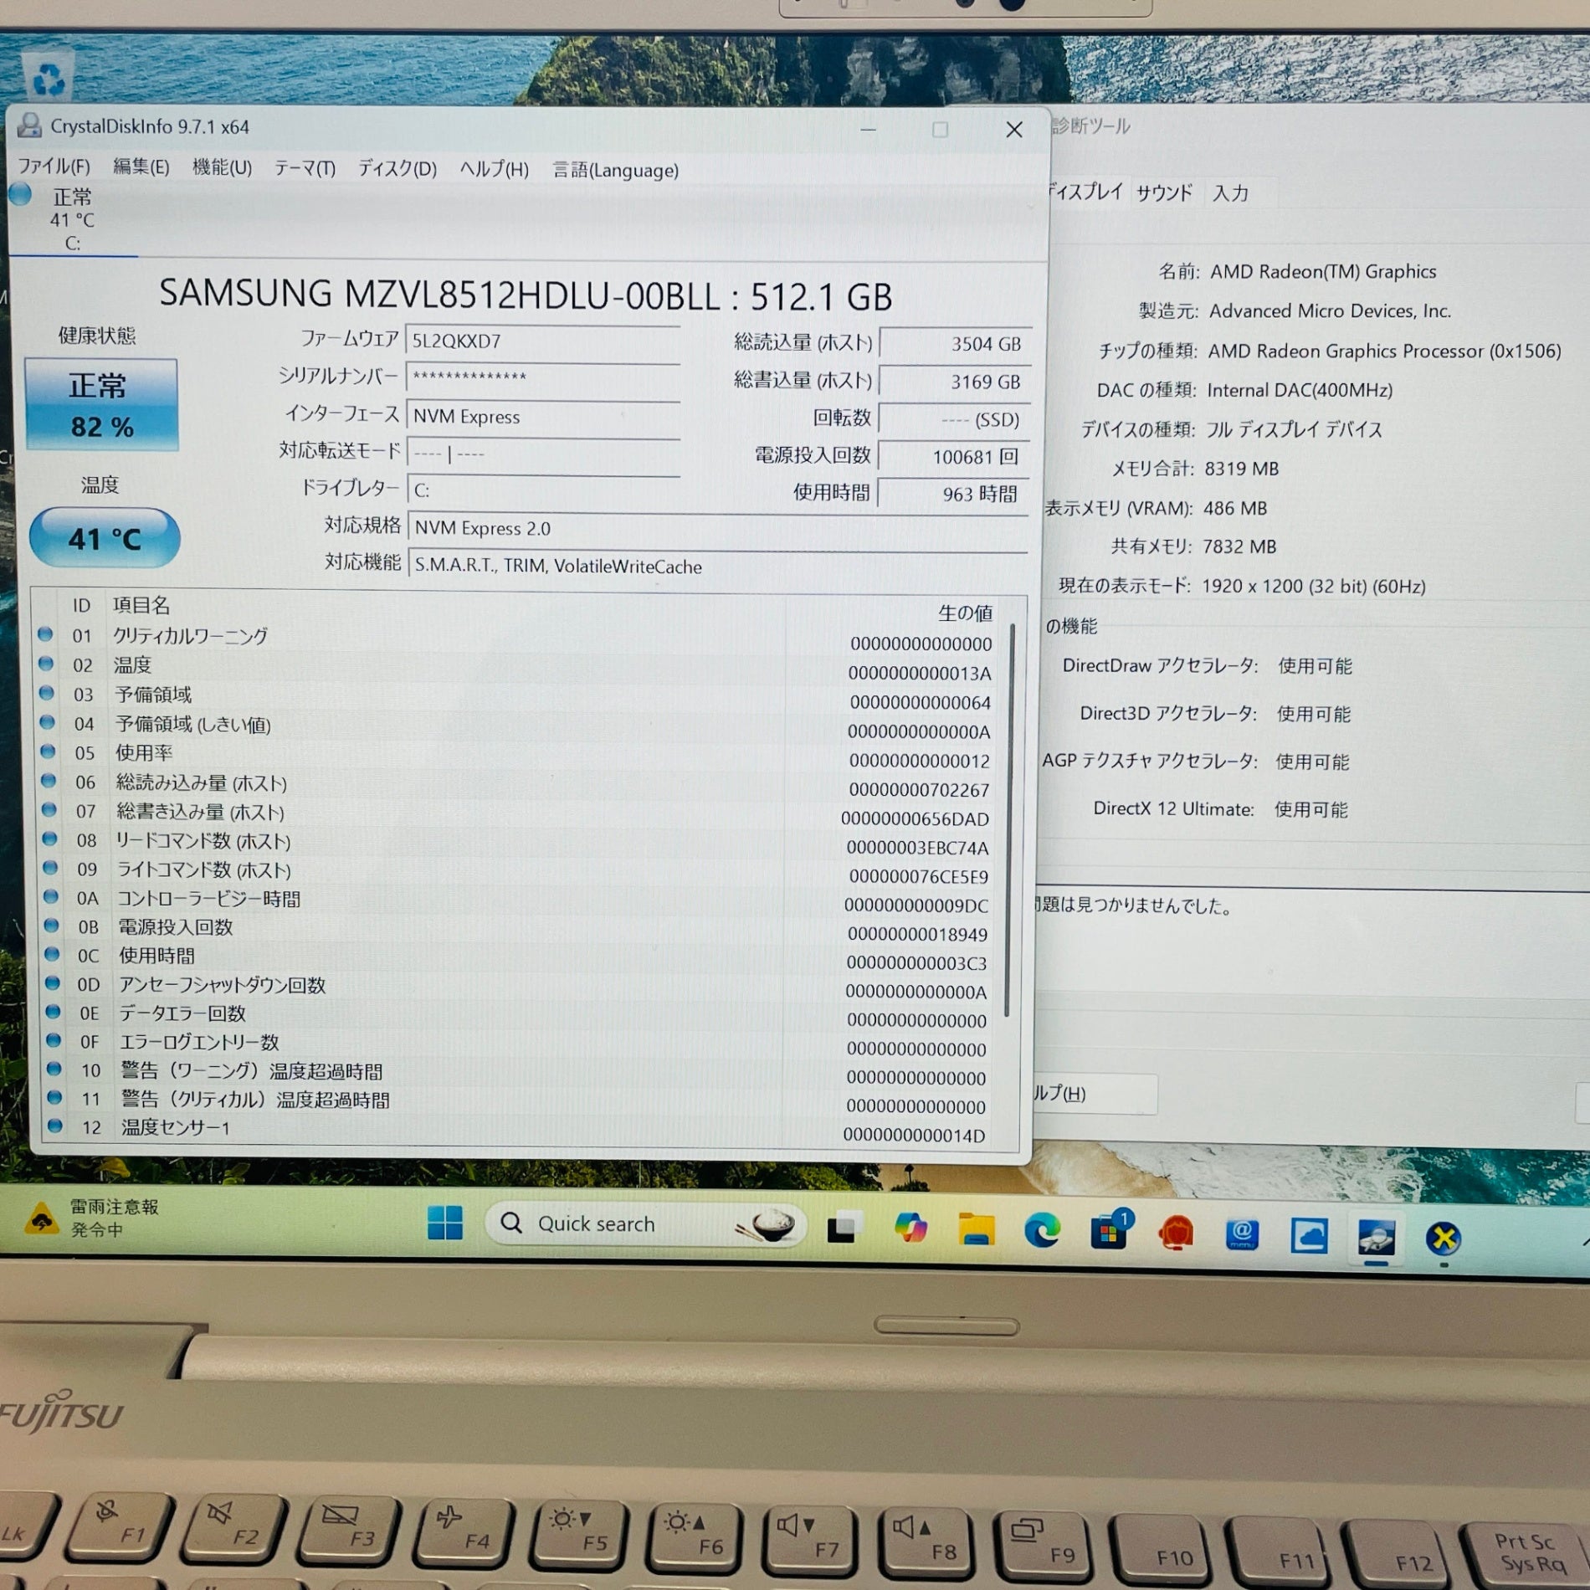Click the Task View taskbar icon

point(844,1228)
